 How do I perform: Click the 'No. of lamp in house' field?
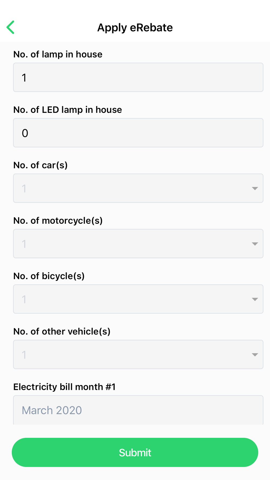coord(138,77)
